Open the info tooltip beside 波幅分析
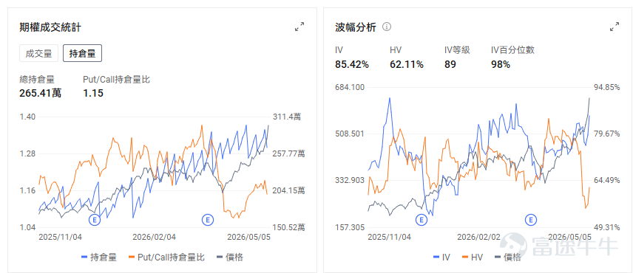 (x=387, y=27)
